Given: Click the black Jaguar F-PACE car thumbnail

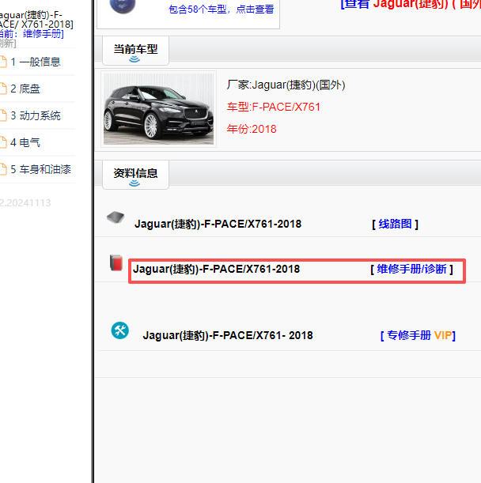Looking at the screenshot, I should pyautogui.click(x=158, y=109).
